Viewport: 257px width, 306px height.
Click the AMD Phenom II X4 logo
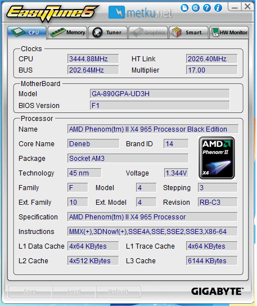[217, 158]
